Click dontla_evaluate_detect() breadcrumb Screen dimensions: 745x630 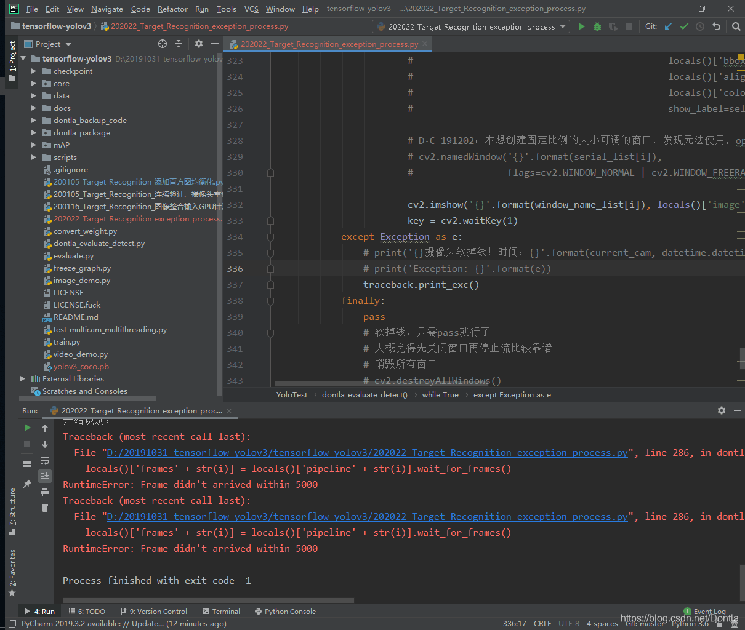[x=364, y=395]
